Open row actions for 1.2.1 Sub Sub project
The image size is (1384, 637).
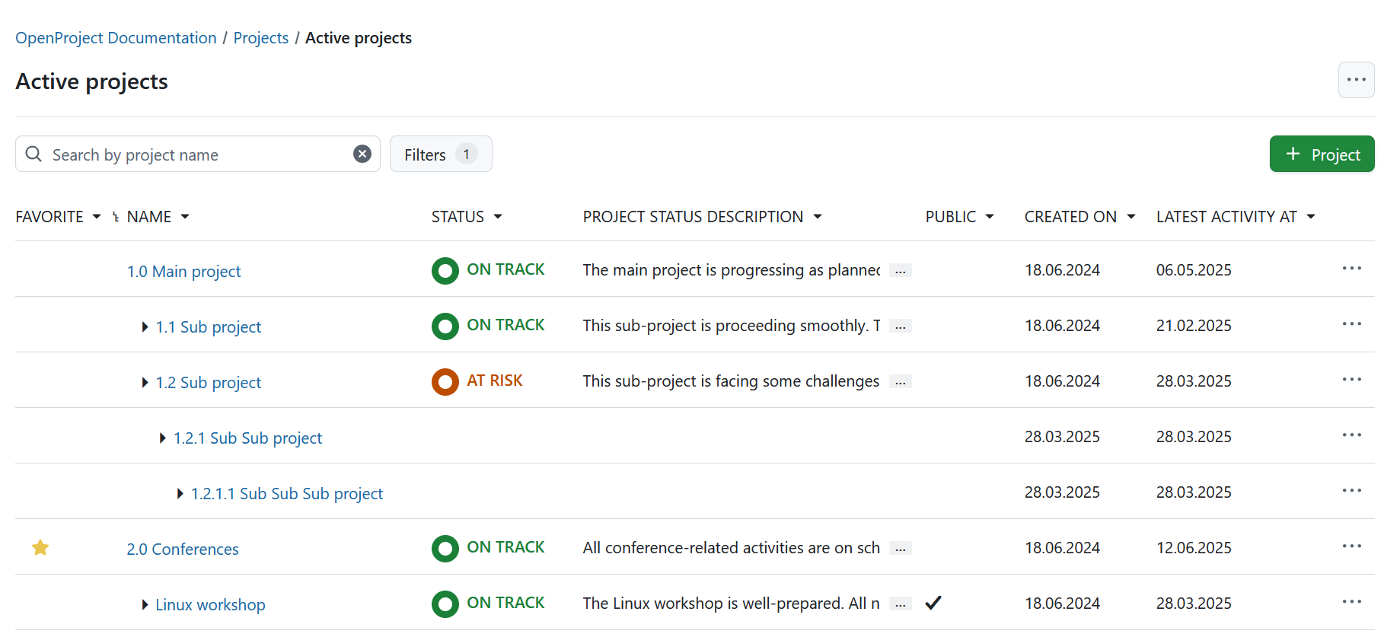(x=1351, y=435)
